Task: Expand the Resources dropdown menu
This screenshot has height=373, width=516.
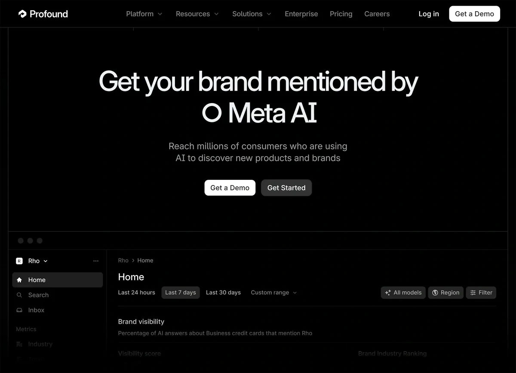Action: pyautogui.click(x=197, y=14)
